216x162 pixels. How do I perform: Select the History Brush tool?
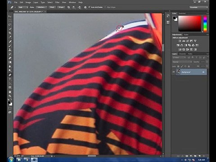click(x=10, y=54)
